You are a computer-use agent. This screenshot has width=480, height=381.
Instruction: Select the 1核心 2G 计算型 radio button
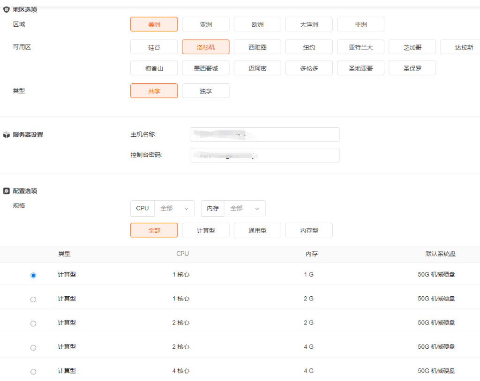pyautogui.click(x=33, y=300)
